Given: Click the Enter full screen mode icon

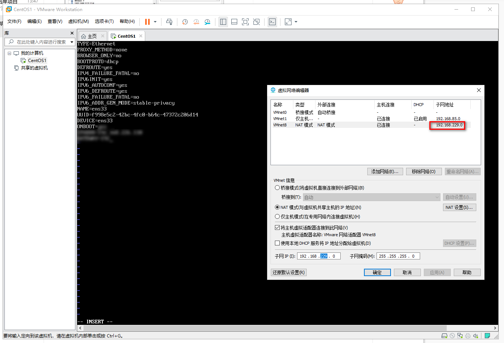Looking at the screenshot, I should [x=245, y=22].
